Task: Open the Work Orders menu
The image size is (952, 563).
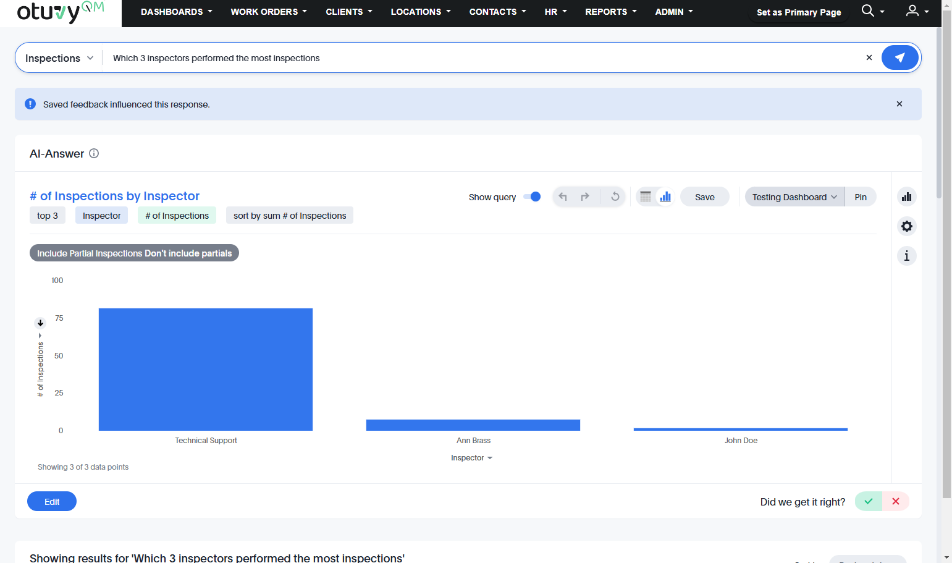Action: pyautogui.click(x=269, y=12)
